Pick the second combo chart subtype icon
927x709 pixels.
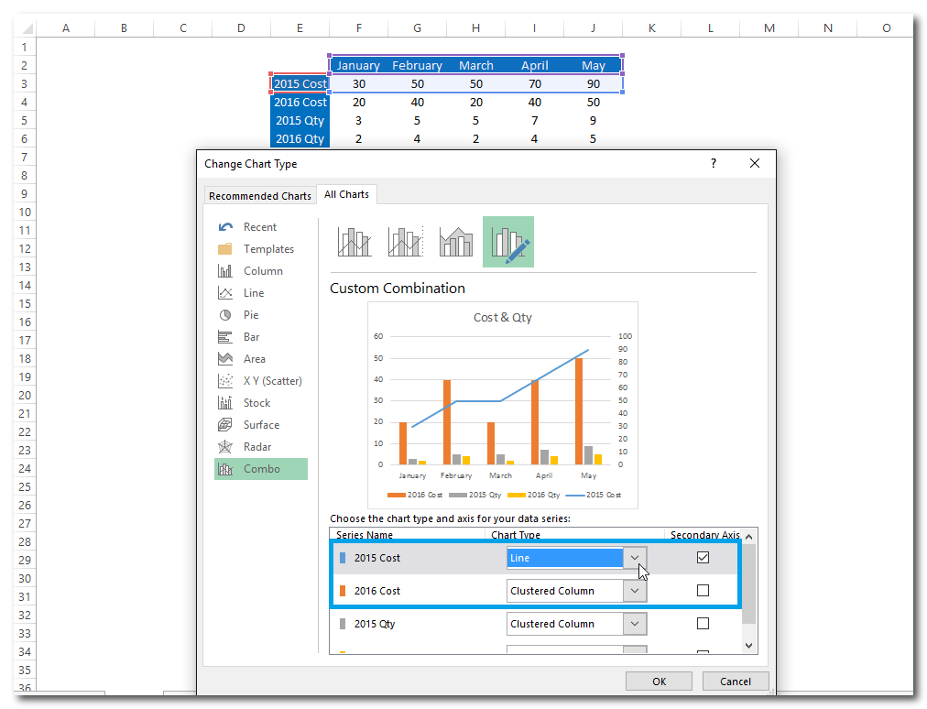tap(405, 242)
